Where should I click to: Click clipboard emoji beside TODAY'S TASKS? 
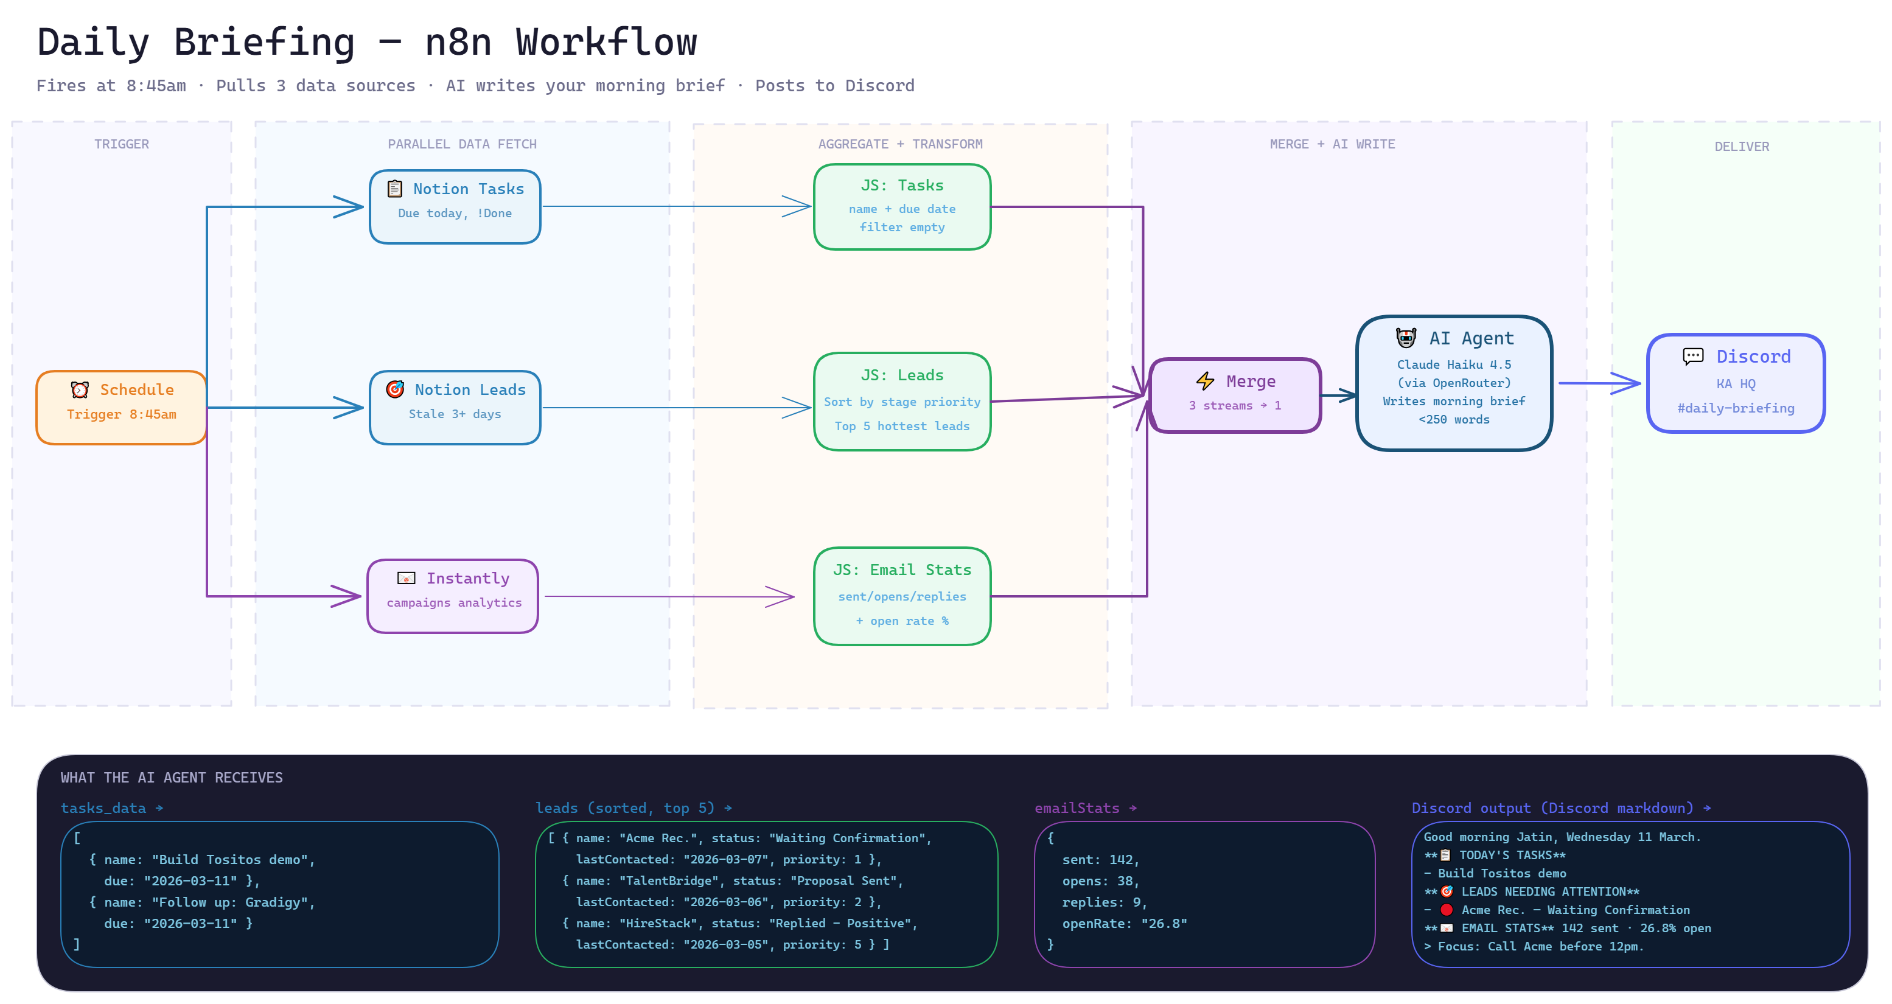[x=1445, y=855]
